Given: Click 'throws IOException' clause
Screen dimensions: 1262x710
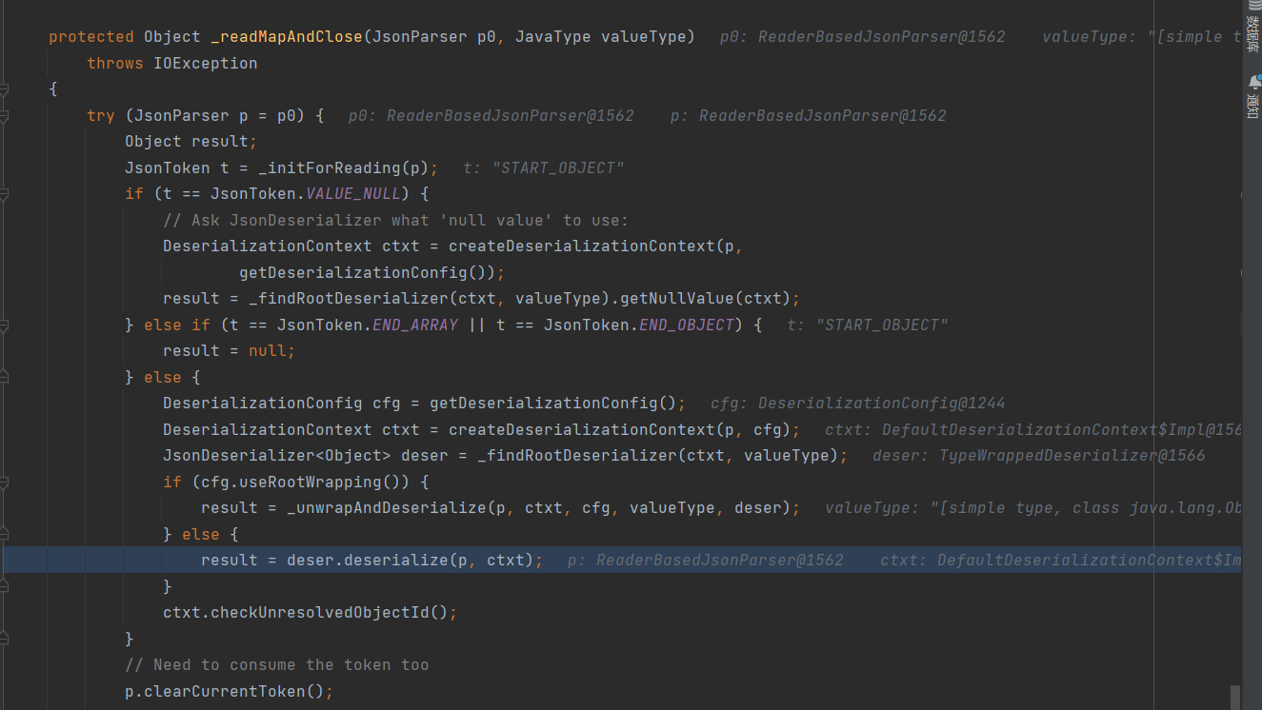Looking at the screenshot, I should [172, 64].
